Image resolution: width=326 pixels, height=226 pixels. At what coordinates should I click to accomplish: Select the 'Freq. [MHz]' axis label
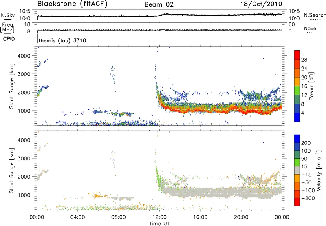click(8, 28)
